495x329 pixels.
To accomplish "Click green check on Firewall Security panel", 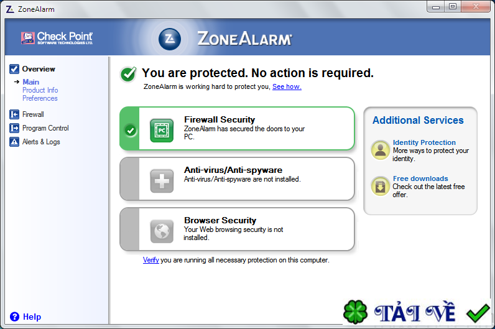I will click(130, 130).
